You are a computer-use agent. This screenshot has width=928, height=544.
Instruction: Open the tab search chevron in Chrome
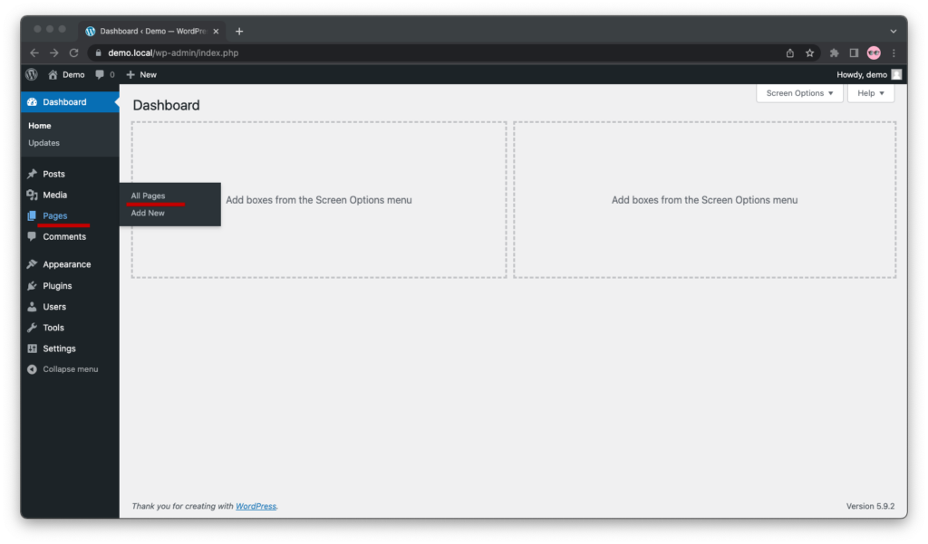point(893,32)
